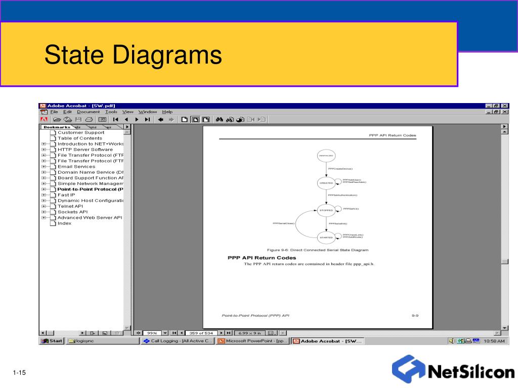518x388 pixels.
Task: Click status bar Last Page button
Action: click(229, 333)
